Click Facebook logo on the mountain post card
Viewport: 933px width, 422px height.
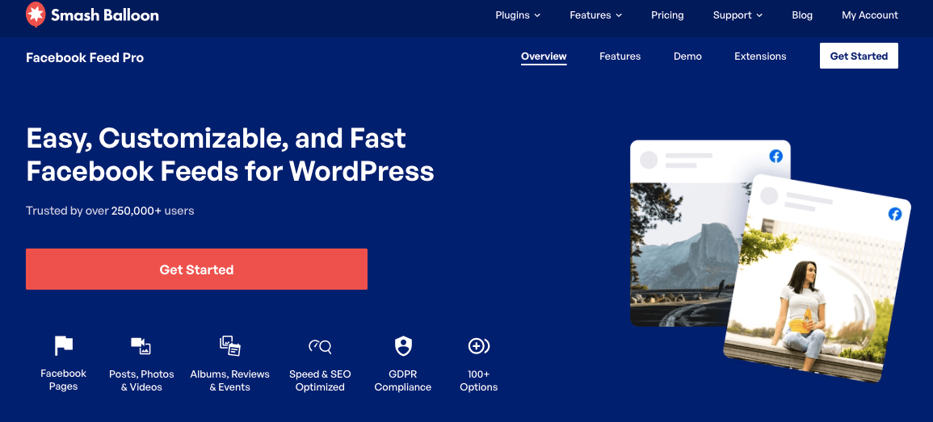pyautogui.click(x=775, y=157)
